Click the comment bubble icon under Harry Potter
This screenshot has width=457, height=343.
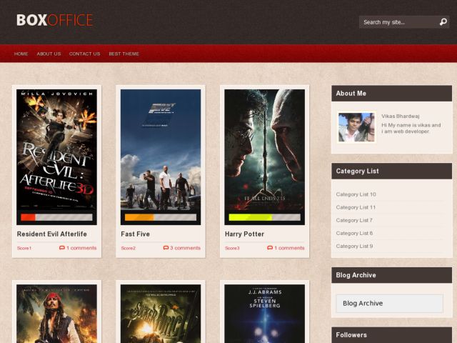(270, 248)
